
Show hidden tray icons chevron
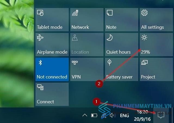click(85, 115)
